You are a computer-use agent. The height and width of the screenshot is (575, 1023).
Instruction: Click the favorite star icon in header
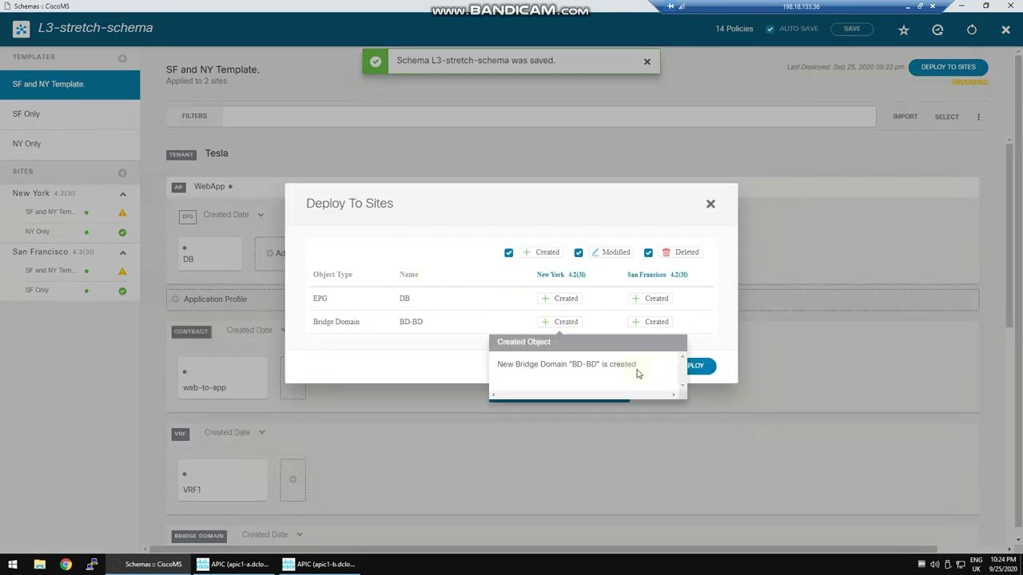coord(904,30)
